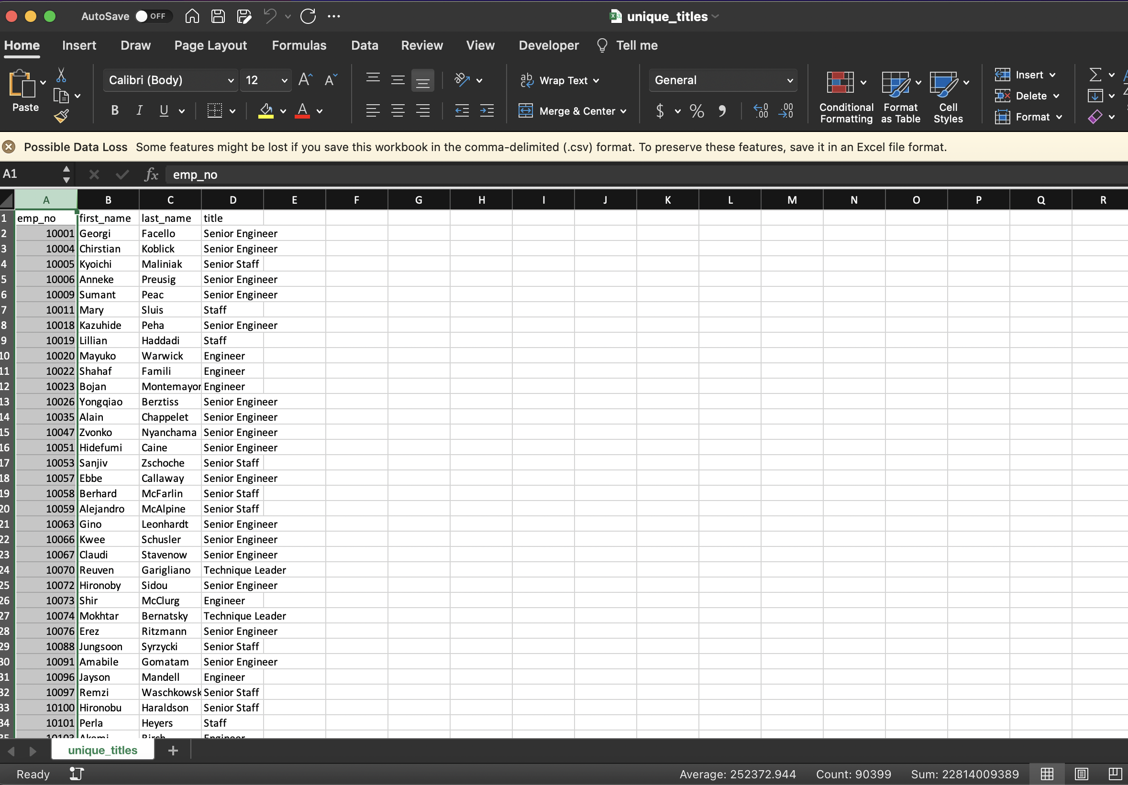The height and width of the screenshot is (785, 1128).
Task: Click the Increase Indent icon
Action: point(487,110)
